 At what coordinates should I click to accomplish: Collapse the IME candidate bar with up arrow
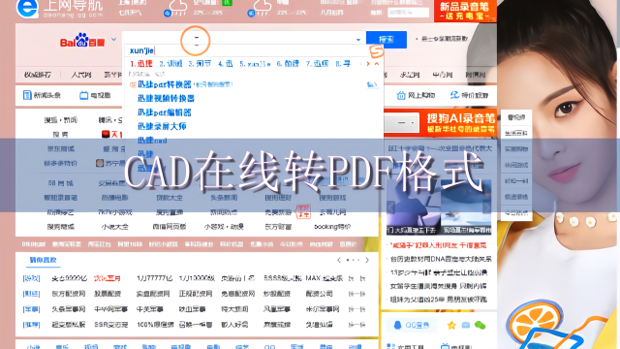pos(377,63)
